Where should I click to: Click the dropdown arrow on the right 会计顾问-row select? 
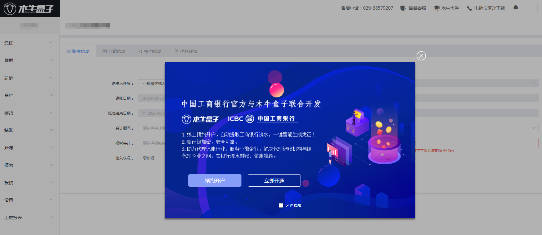click(x=533, y=128)
